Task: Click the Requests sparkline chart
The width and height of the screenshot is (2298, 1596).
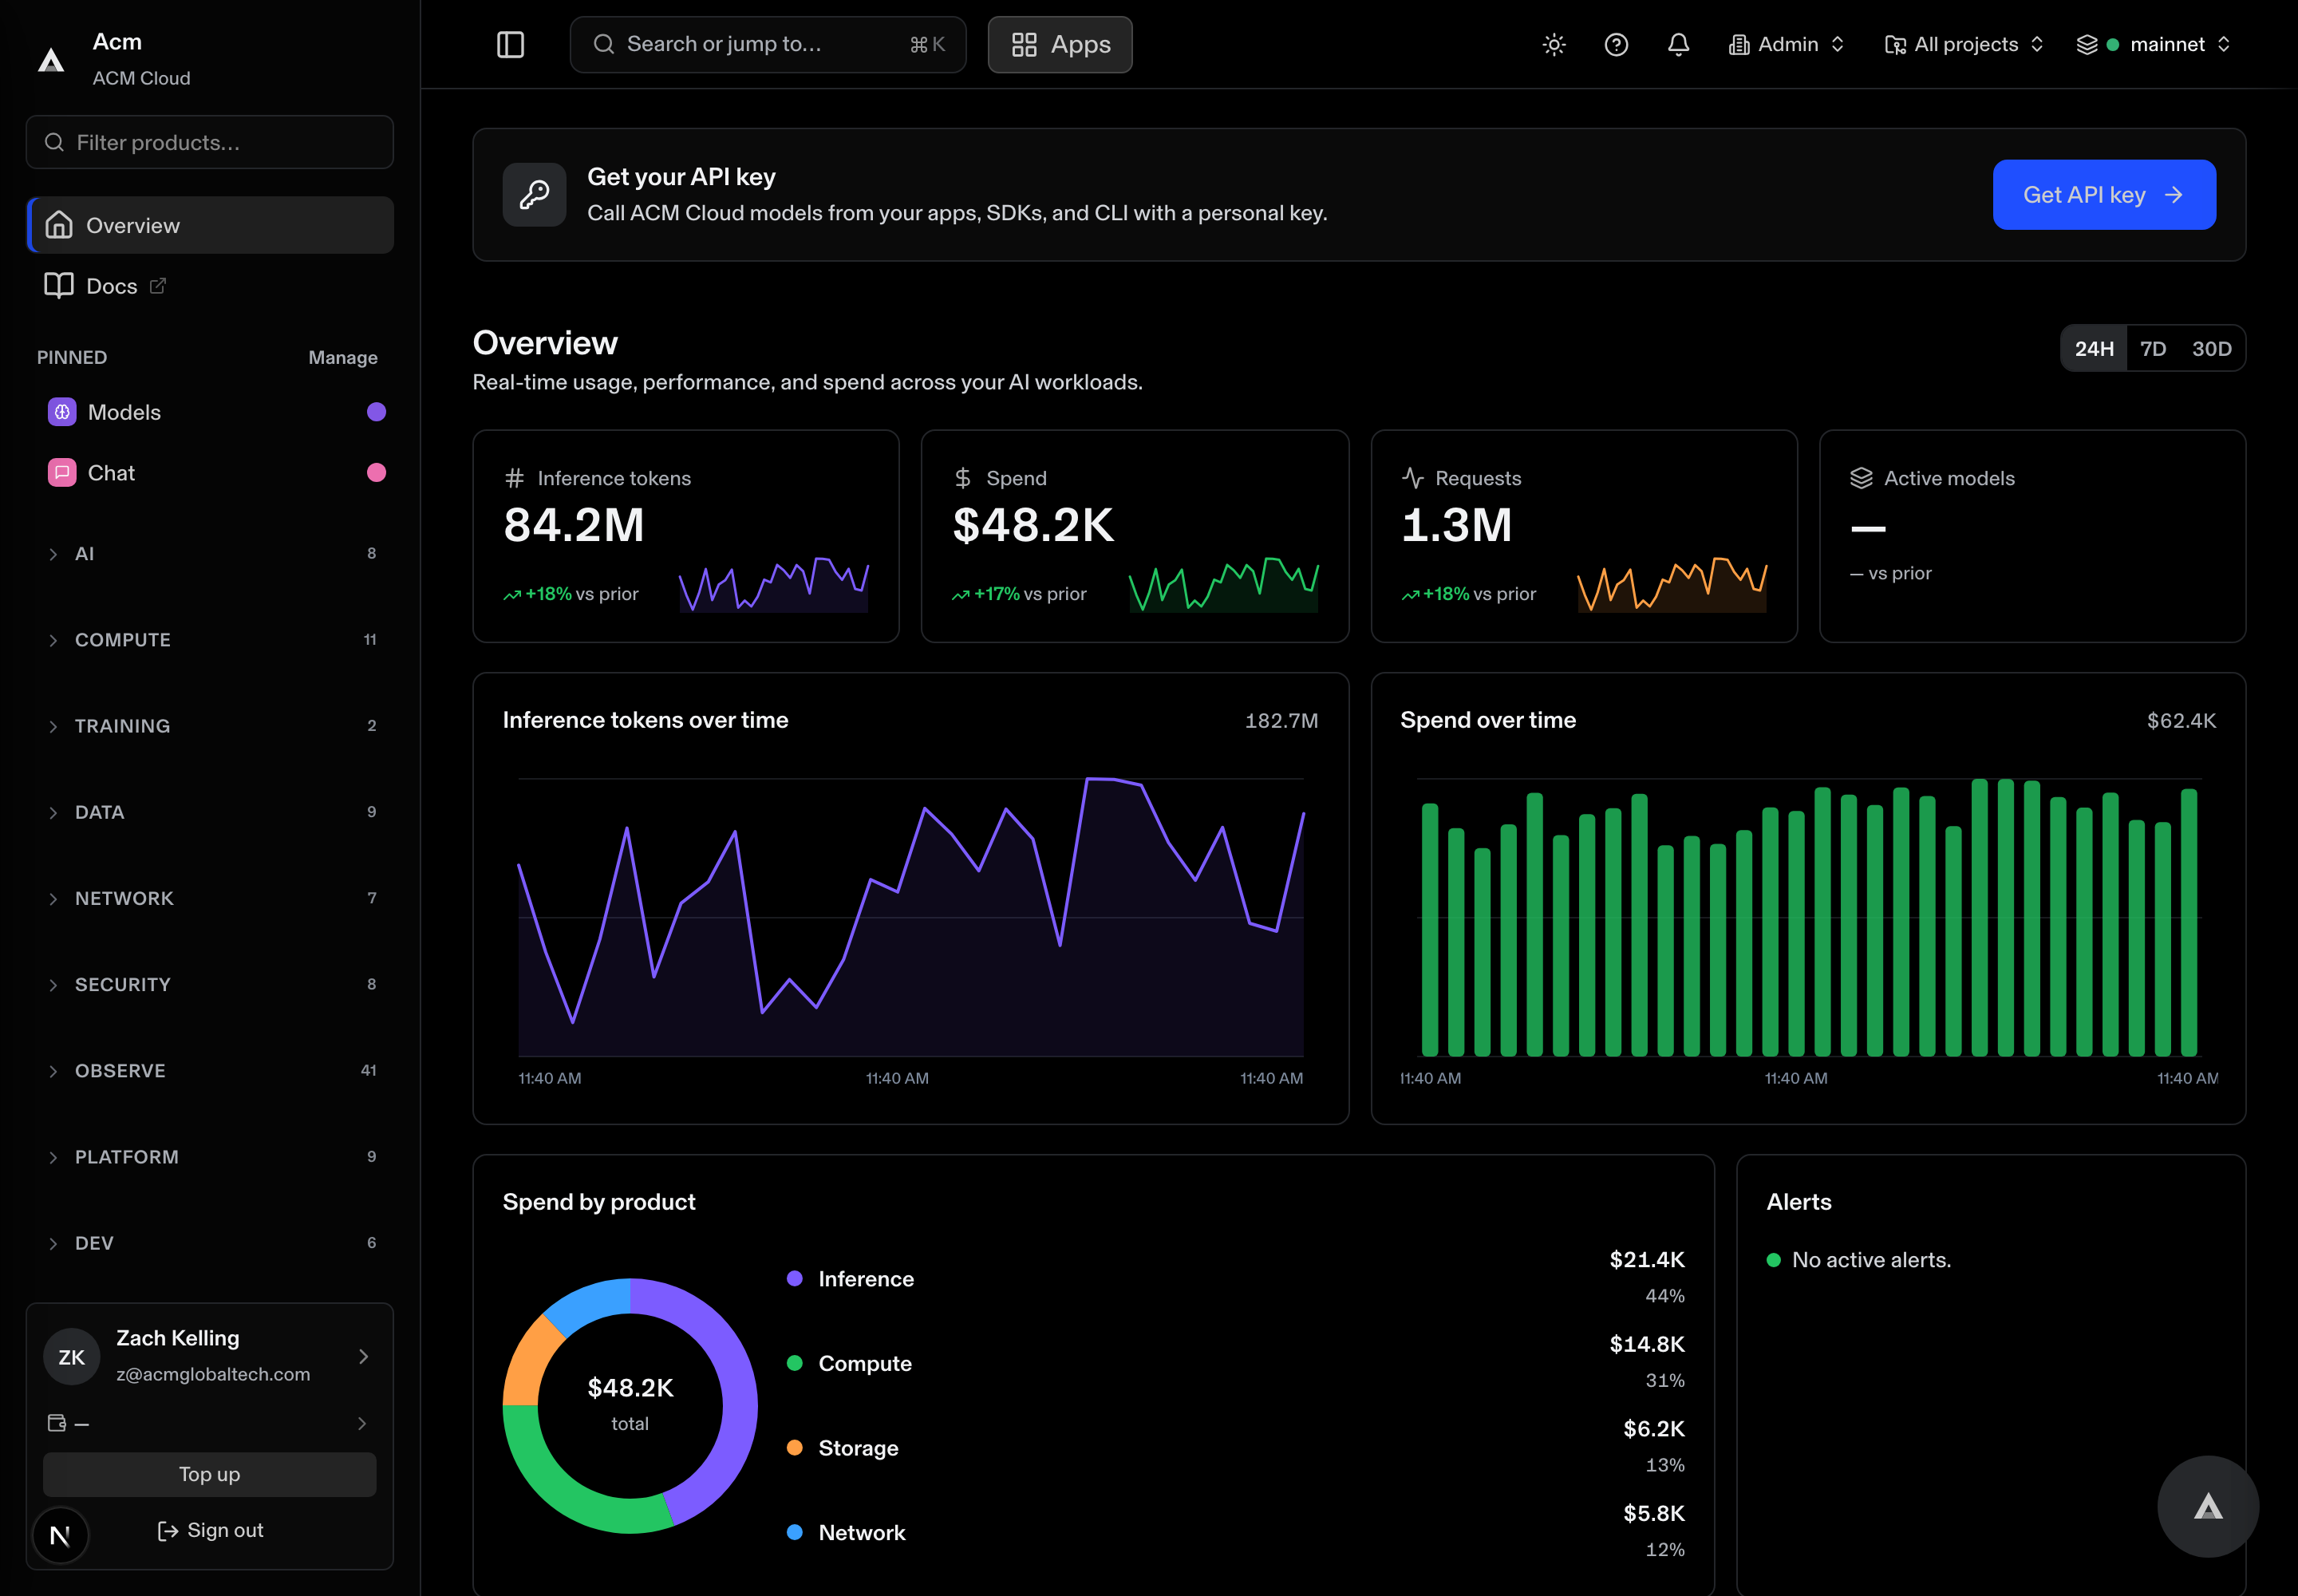Action: [x=1672, y=584]
